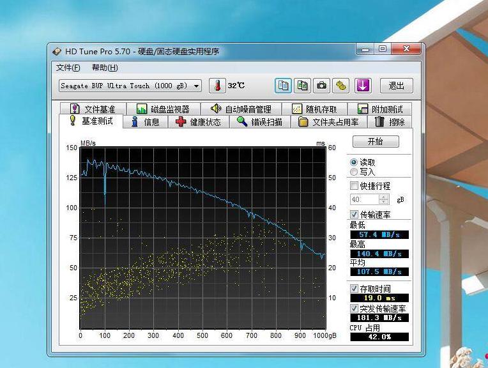The image size is (488, 368).
Task: Open the 帮助(H) menu
Action: pyautogui.click(x=105, y=68)
